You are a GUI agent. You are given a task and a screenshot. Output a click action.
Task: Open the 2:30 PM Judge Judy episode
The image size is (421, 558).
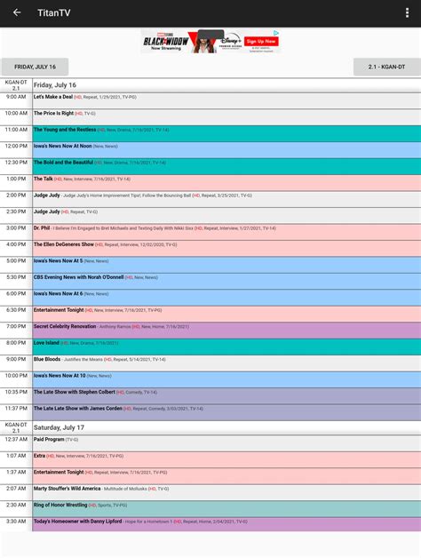(226, 216)
